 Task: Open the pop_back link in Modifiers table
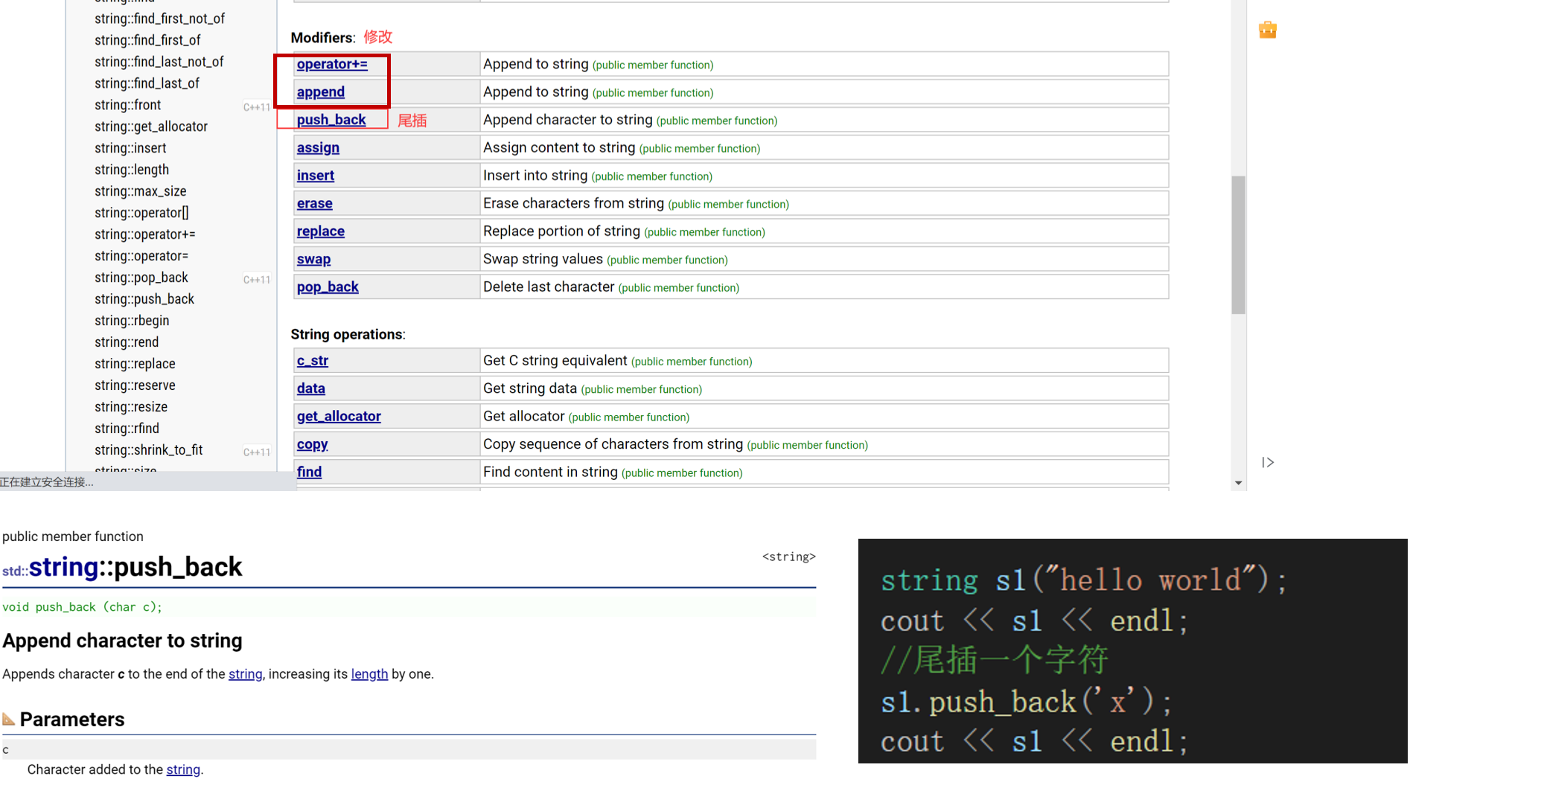coord(328,287)
